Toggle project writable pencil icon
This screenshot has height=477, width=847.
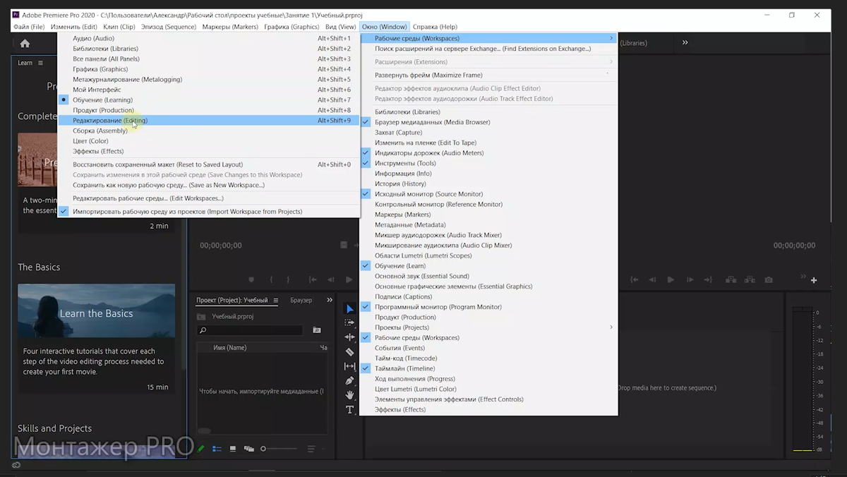201,449
